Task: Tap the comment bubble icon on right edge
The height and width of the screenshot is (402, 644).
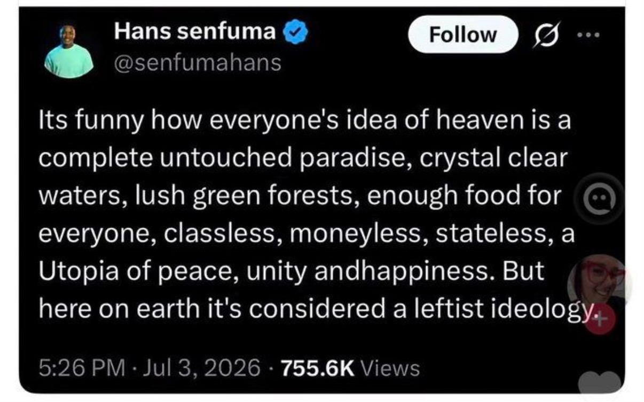Action: pos(603,199)
